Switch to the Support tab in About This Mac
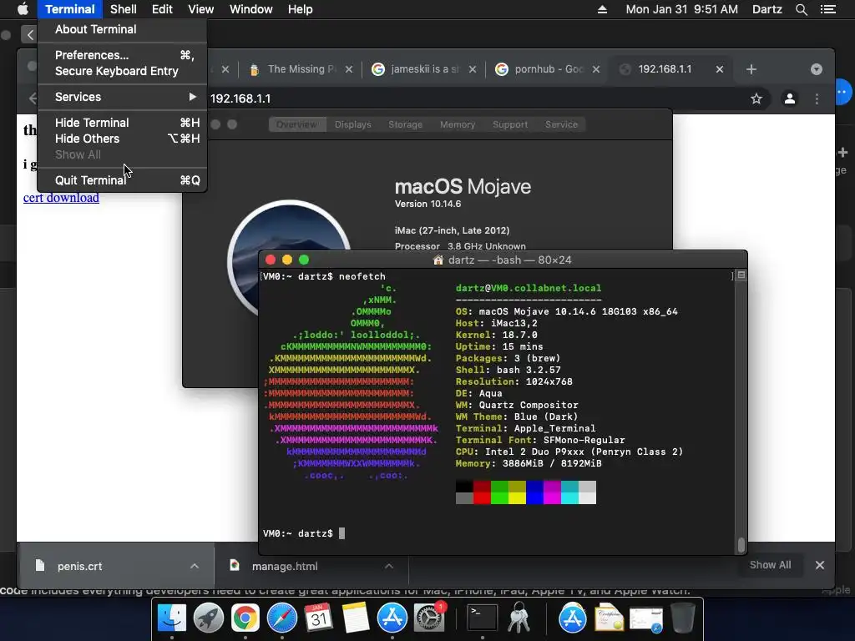This screenshot has width=855, height=641. coord(510,124)
